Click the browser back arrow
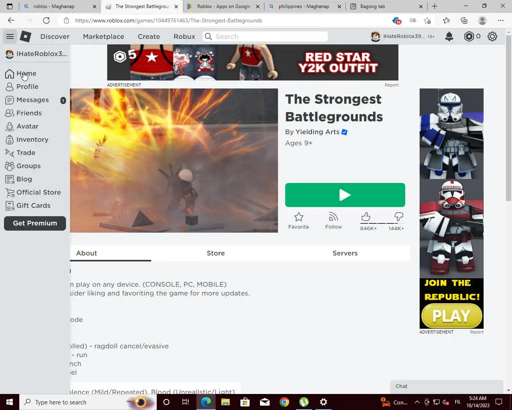This screenshot has width=512, height=410. tap(11, 20)
